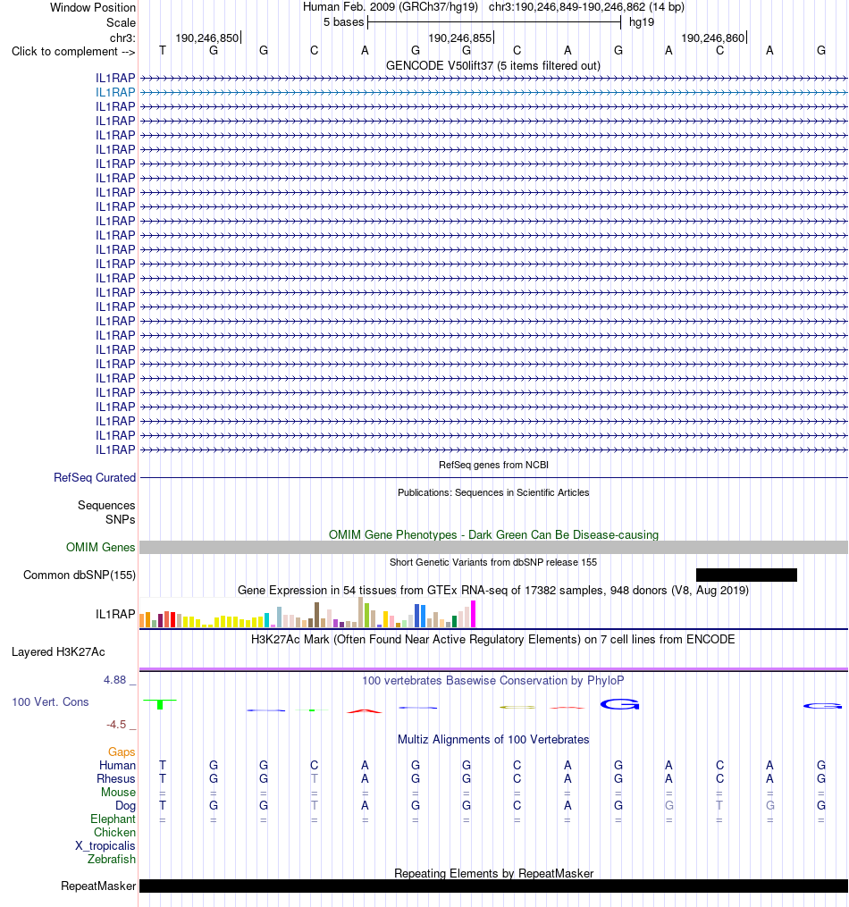Viewport: 849px width, 907px height.
Task: Click the orange 'Gaps' alignment label
Action: (x=122, y=752)
